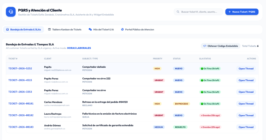Click email miguel.ruiz222@docus.com.co
The height and width of the screenshot is (140, 266).
[58, 70]
